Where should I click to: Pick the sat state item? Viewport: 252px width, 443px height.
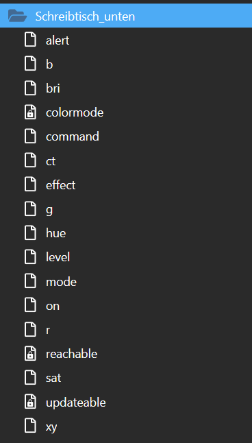pos(53,378)
